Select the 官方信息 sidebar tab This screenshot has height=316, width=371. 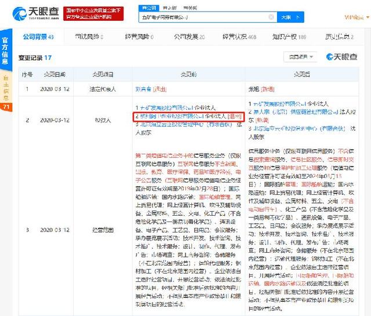[6, 50]
